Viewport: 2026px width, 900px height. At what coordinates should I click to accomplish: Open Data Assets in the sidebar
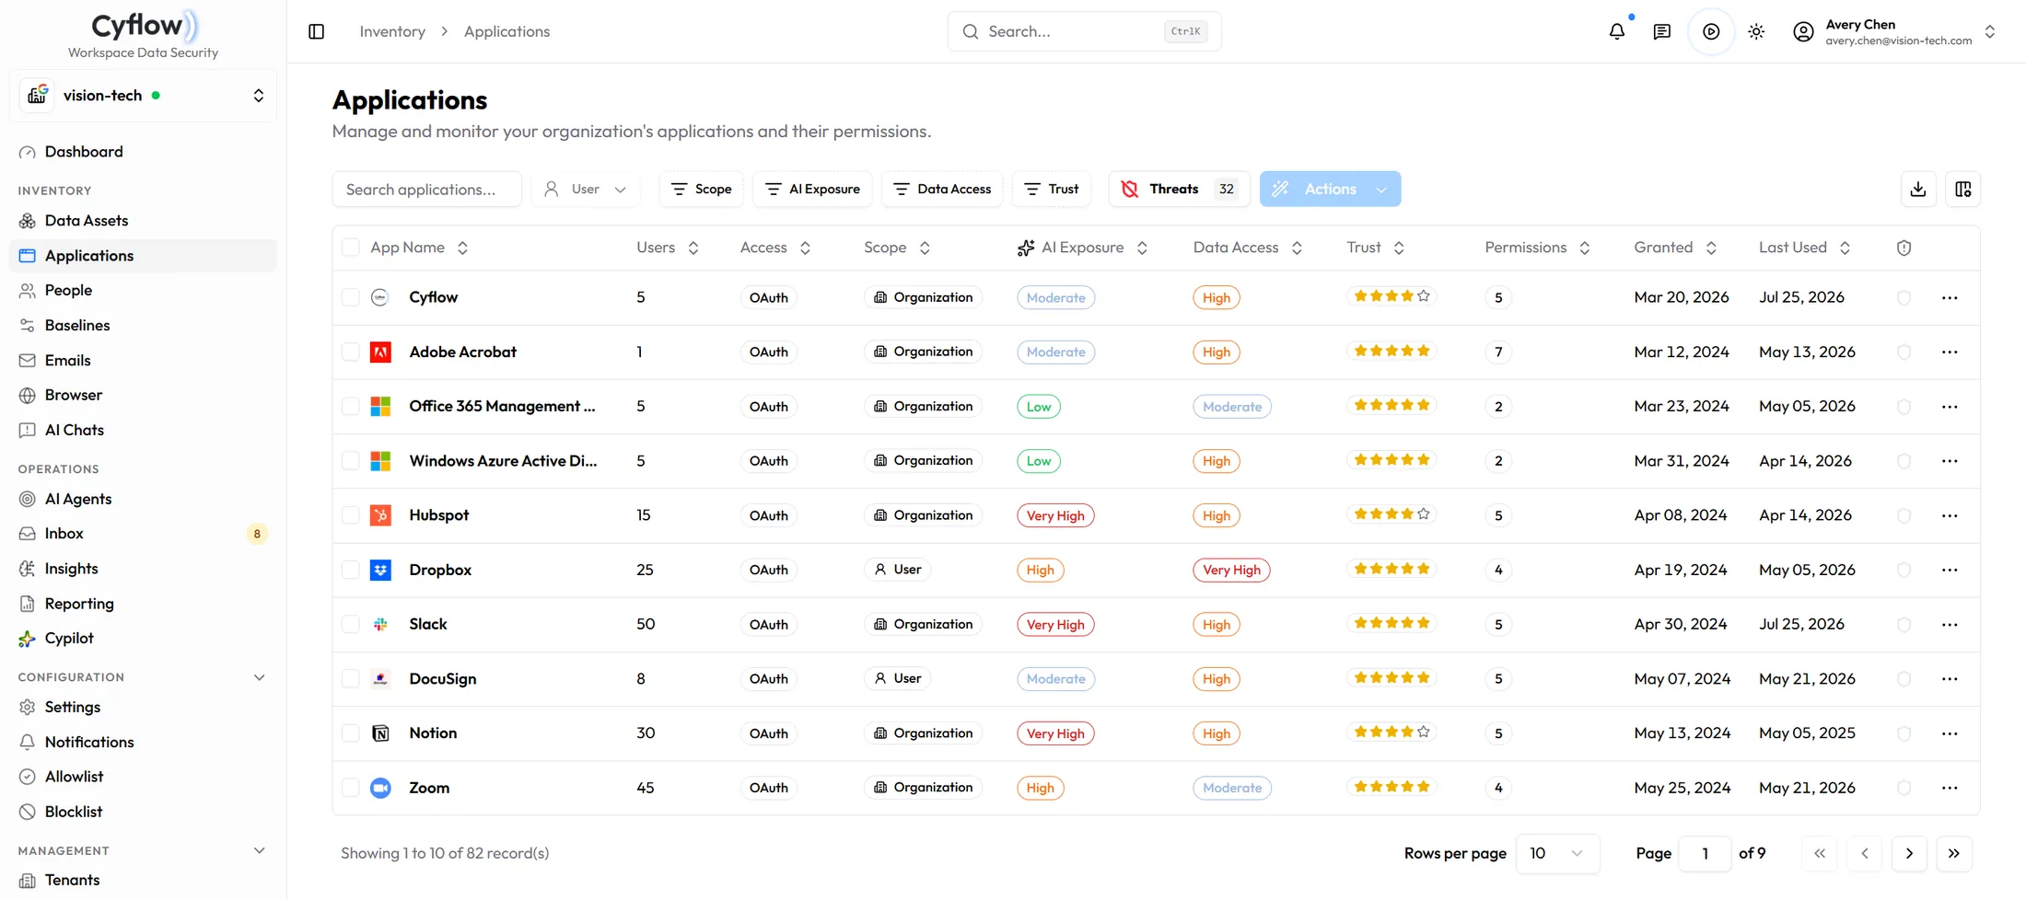pos(143,221)
